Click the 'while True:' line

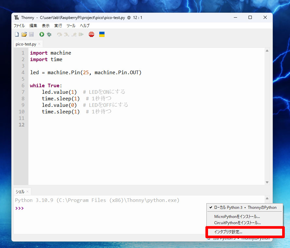click(x=46, y=86)
